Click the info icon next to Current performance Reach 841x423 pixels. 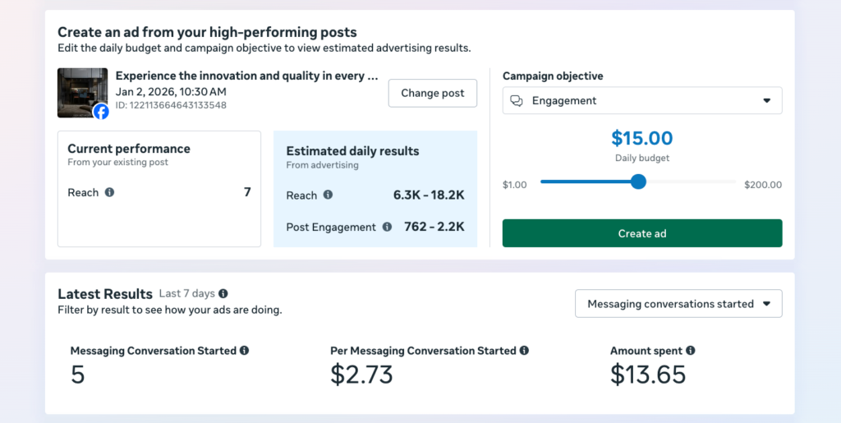(109, 192)
